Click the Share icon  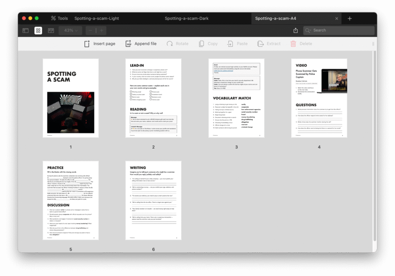tap(295, 30)
